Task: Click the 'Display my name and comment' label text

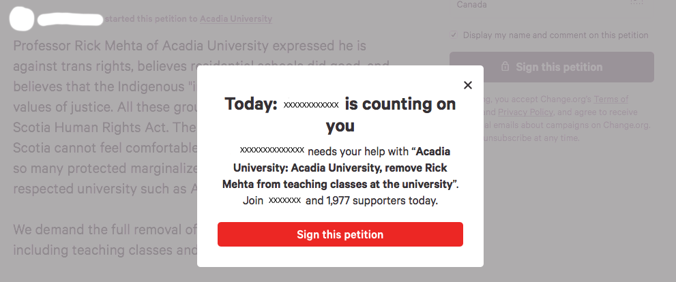Action: pyautogui.click(x=555, y=35)
